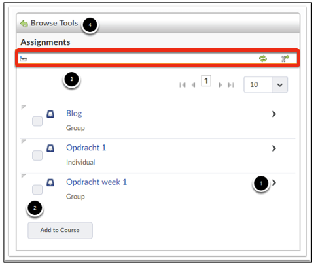Click the Opdracht week 1 assignment icon
This screenshot has height=266, width=316.
coord(50,182)
